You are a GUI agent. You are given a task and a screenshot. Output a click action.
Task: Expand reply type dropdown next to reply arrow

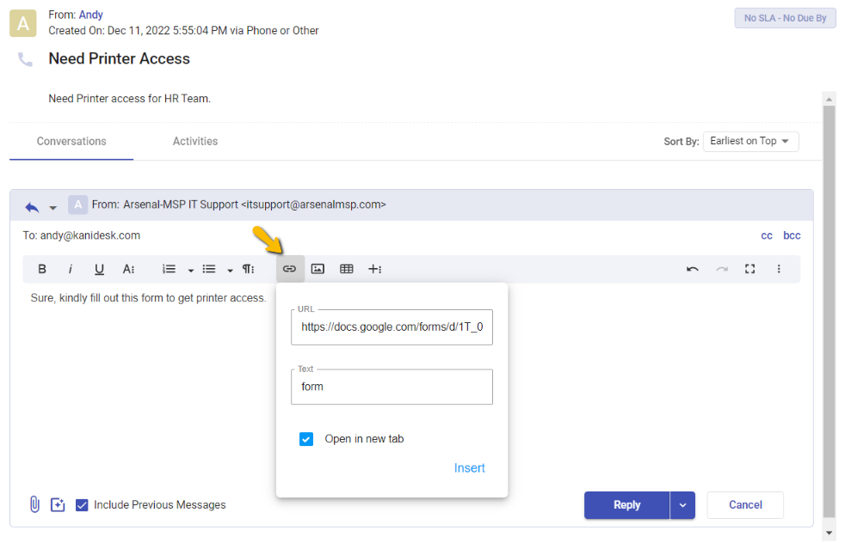(52, 208)
